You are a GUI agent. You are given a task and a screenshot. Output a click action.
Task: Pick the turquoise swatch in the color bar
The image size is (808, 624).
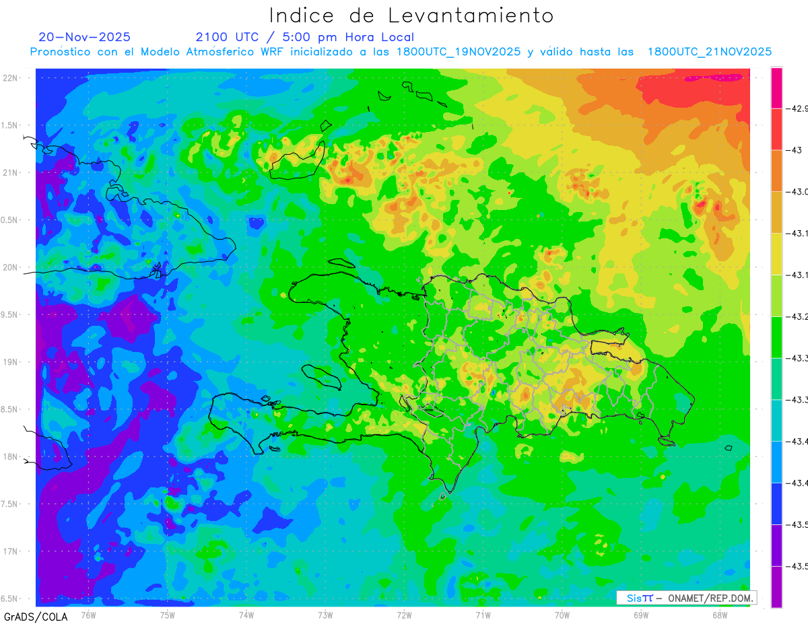point(776,420)
